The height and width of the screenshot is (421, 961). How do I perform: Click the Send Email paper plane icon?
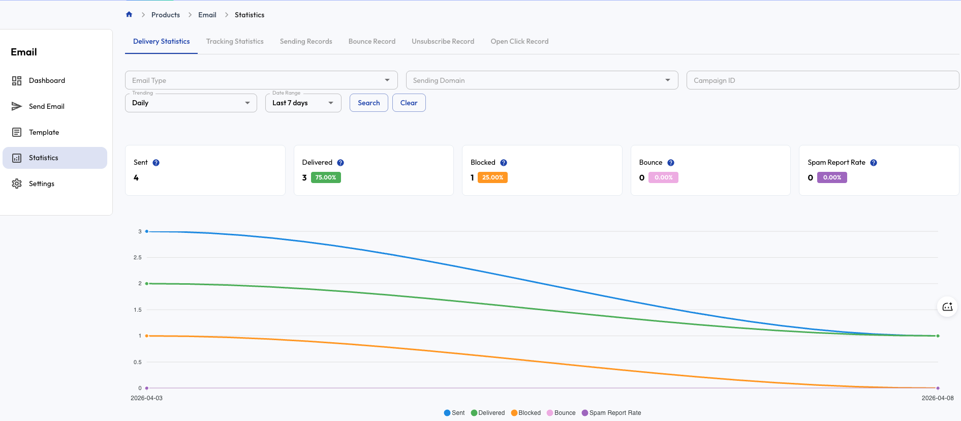point(17,106)
